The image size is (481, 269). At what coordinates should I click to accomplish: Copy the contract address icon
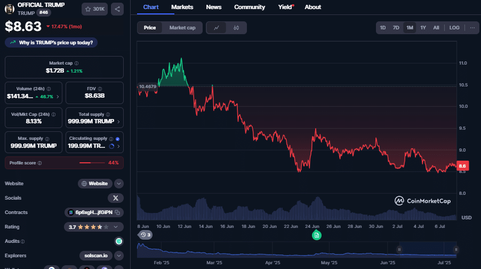pyautogui.click(x=117, y=212)
